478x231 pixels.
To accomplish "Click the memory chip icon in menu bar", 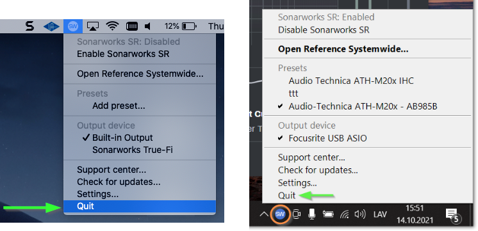I will point(132,26).
